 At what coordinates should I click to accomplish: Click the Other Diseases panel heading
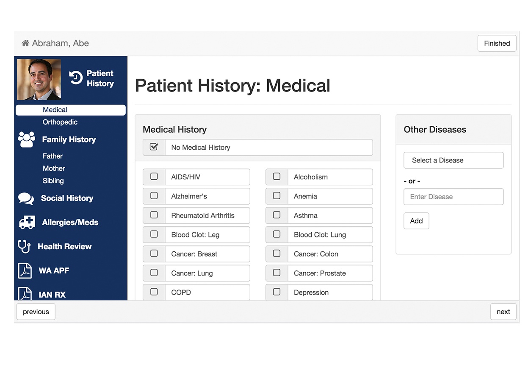(435, 130)
